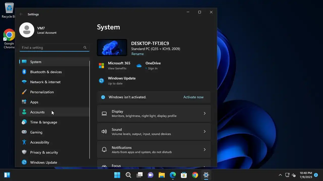323x181 pixels.
Task: Click the back arrow in Settings
Action: click(21, 14)
